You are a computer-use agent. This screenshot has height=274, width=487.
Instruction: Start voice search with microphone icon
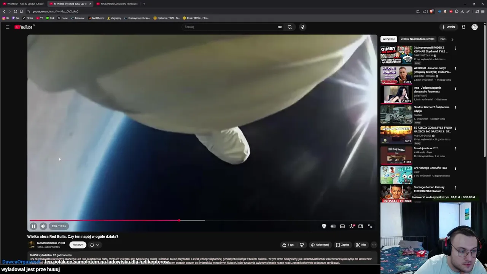[x=302, y=27]
